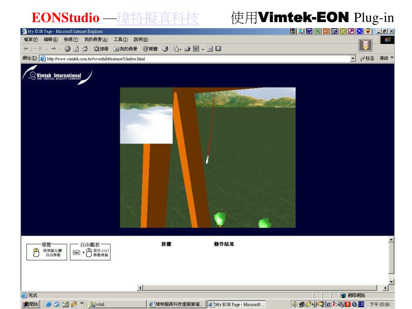Click the Office shortcut bar Excel icon
412x309 pixels.
coord(318,31)
